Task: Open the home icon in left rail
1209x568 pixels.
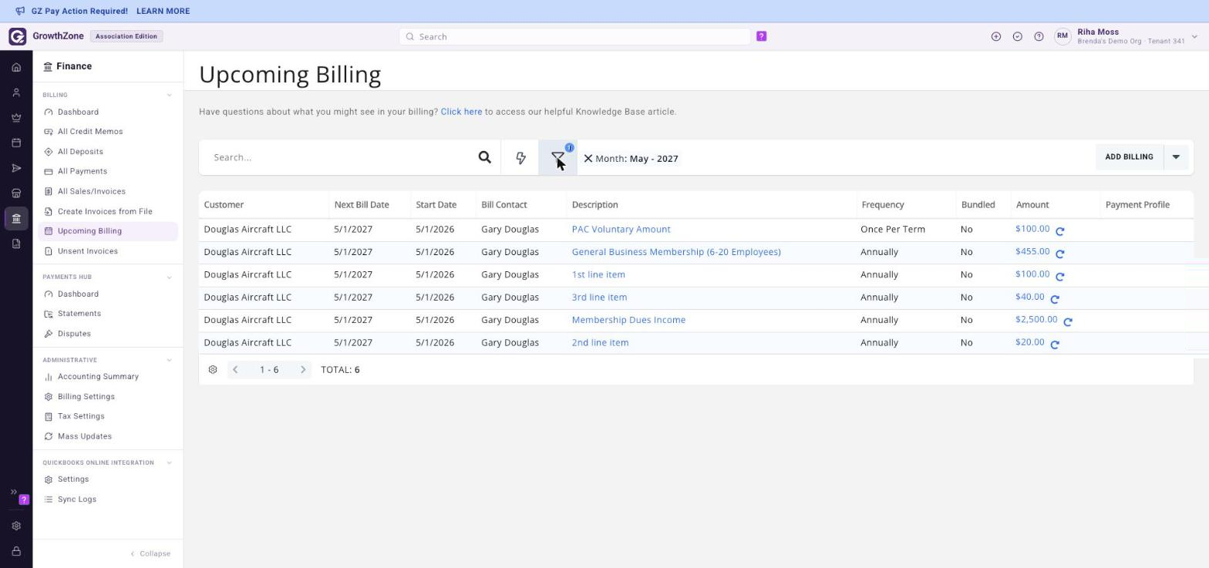Action: click(x=16, y=68)
